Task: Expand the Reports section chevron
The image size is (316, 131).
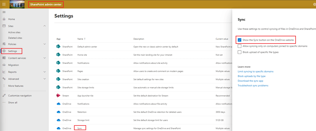Action: tap(44, 72)
